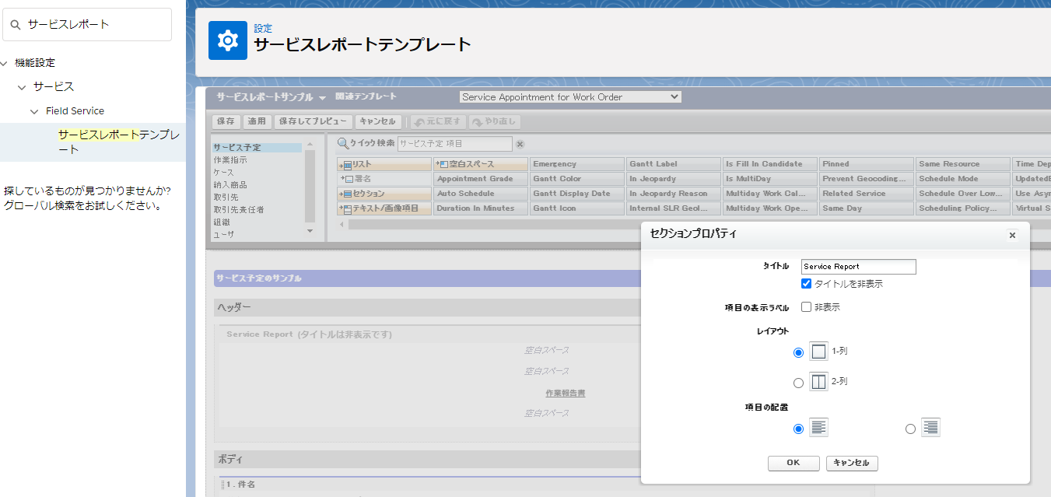Select the 2-列 layout radio button
1051x497 pixels.
[798, 383]
